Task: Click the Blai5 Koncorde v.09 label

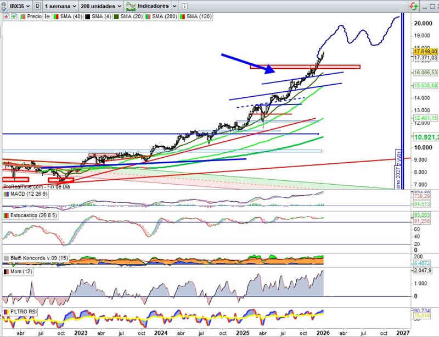Action: coord(36,258)
